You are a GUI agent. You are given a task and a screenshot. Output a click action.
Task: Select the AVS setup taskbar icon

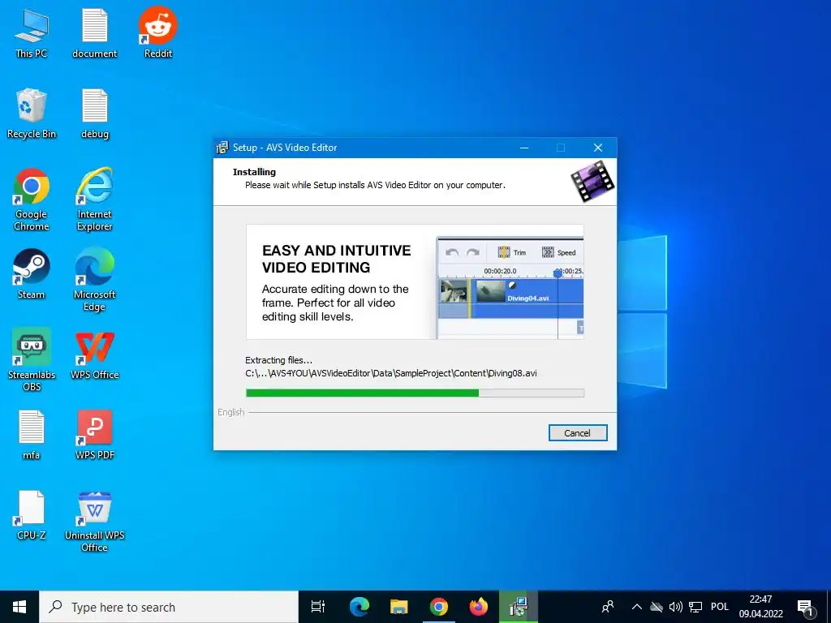(519, 607)
